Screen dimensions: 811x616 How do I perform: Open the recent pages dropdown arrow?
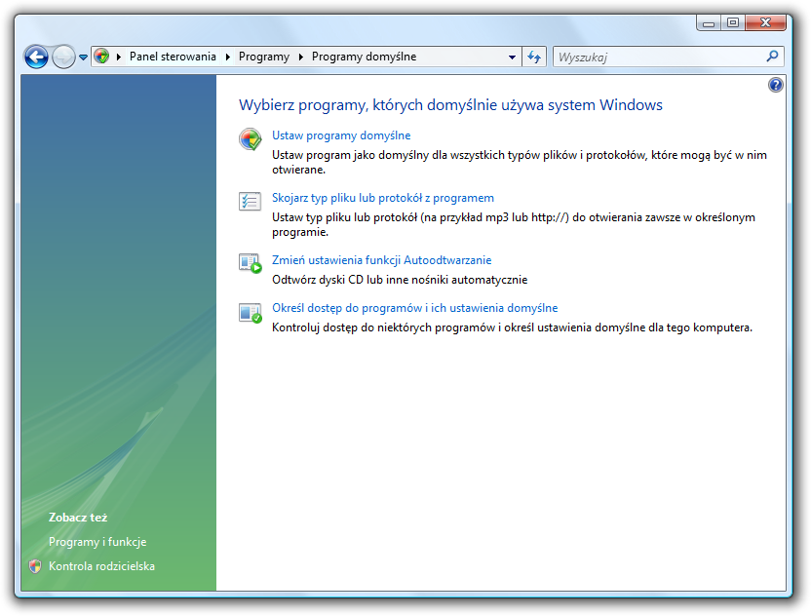tap(83, 58)
